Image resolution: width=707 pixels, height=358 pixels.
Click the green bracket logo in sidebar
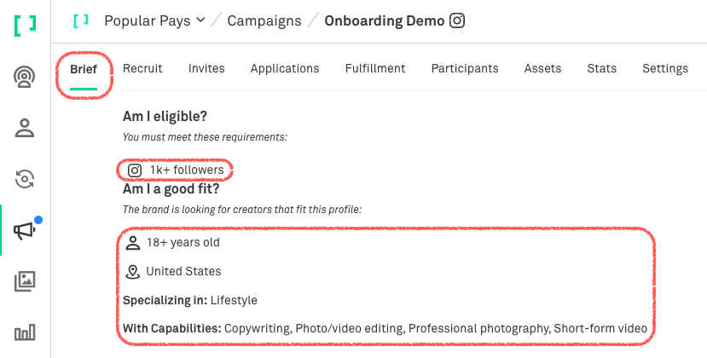pos(25,26)
